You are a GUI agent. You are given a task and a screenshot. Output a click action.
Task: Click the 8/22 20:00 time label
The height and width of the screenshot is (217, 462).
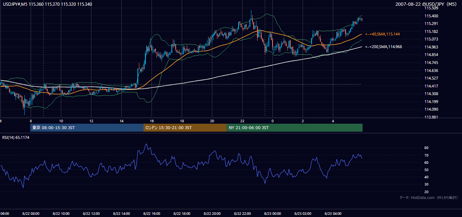212,214
